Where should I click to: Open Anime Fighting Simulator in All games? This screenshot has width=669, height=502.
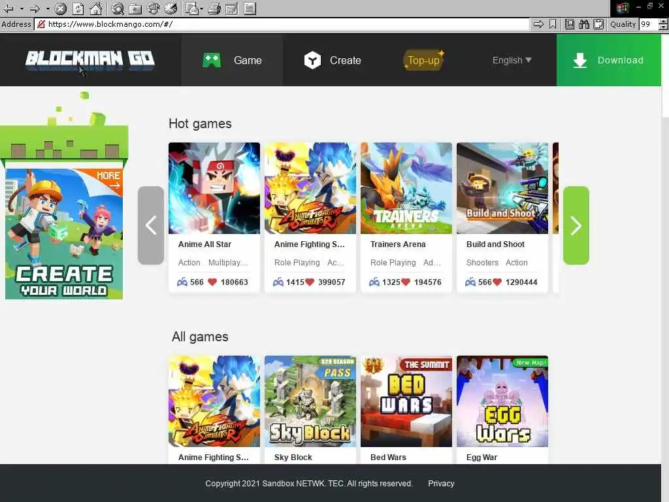(214, 401)
